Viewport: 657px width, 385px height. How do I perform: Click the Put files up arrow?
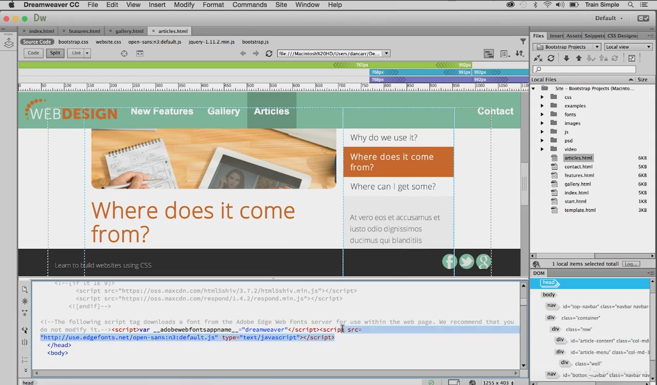click(x=578, y=59)
